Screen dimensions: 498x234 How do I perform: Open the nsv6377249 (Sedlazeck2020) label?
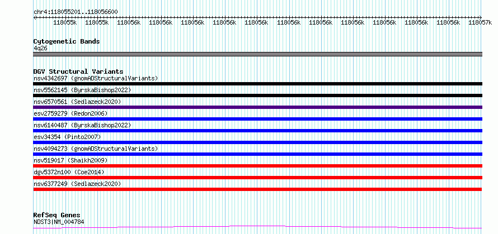click(x=77, y=184)
